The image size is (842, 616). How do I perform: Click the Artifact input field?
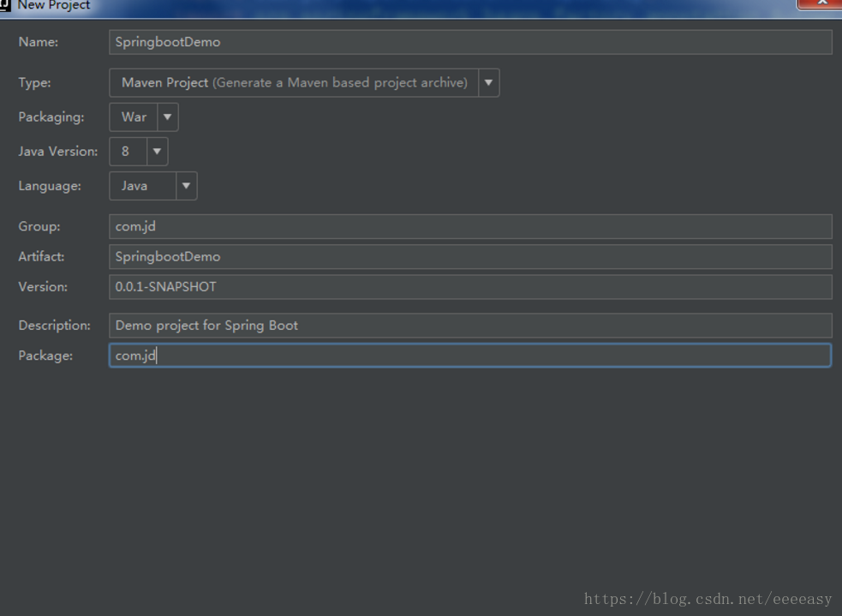coord(470,257)
